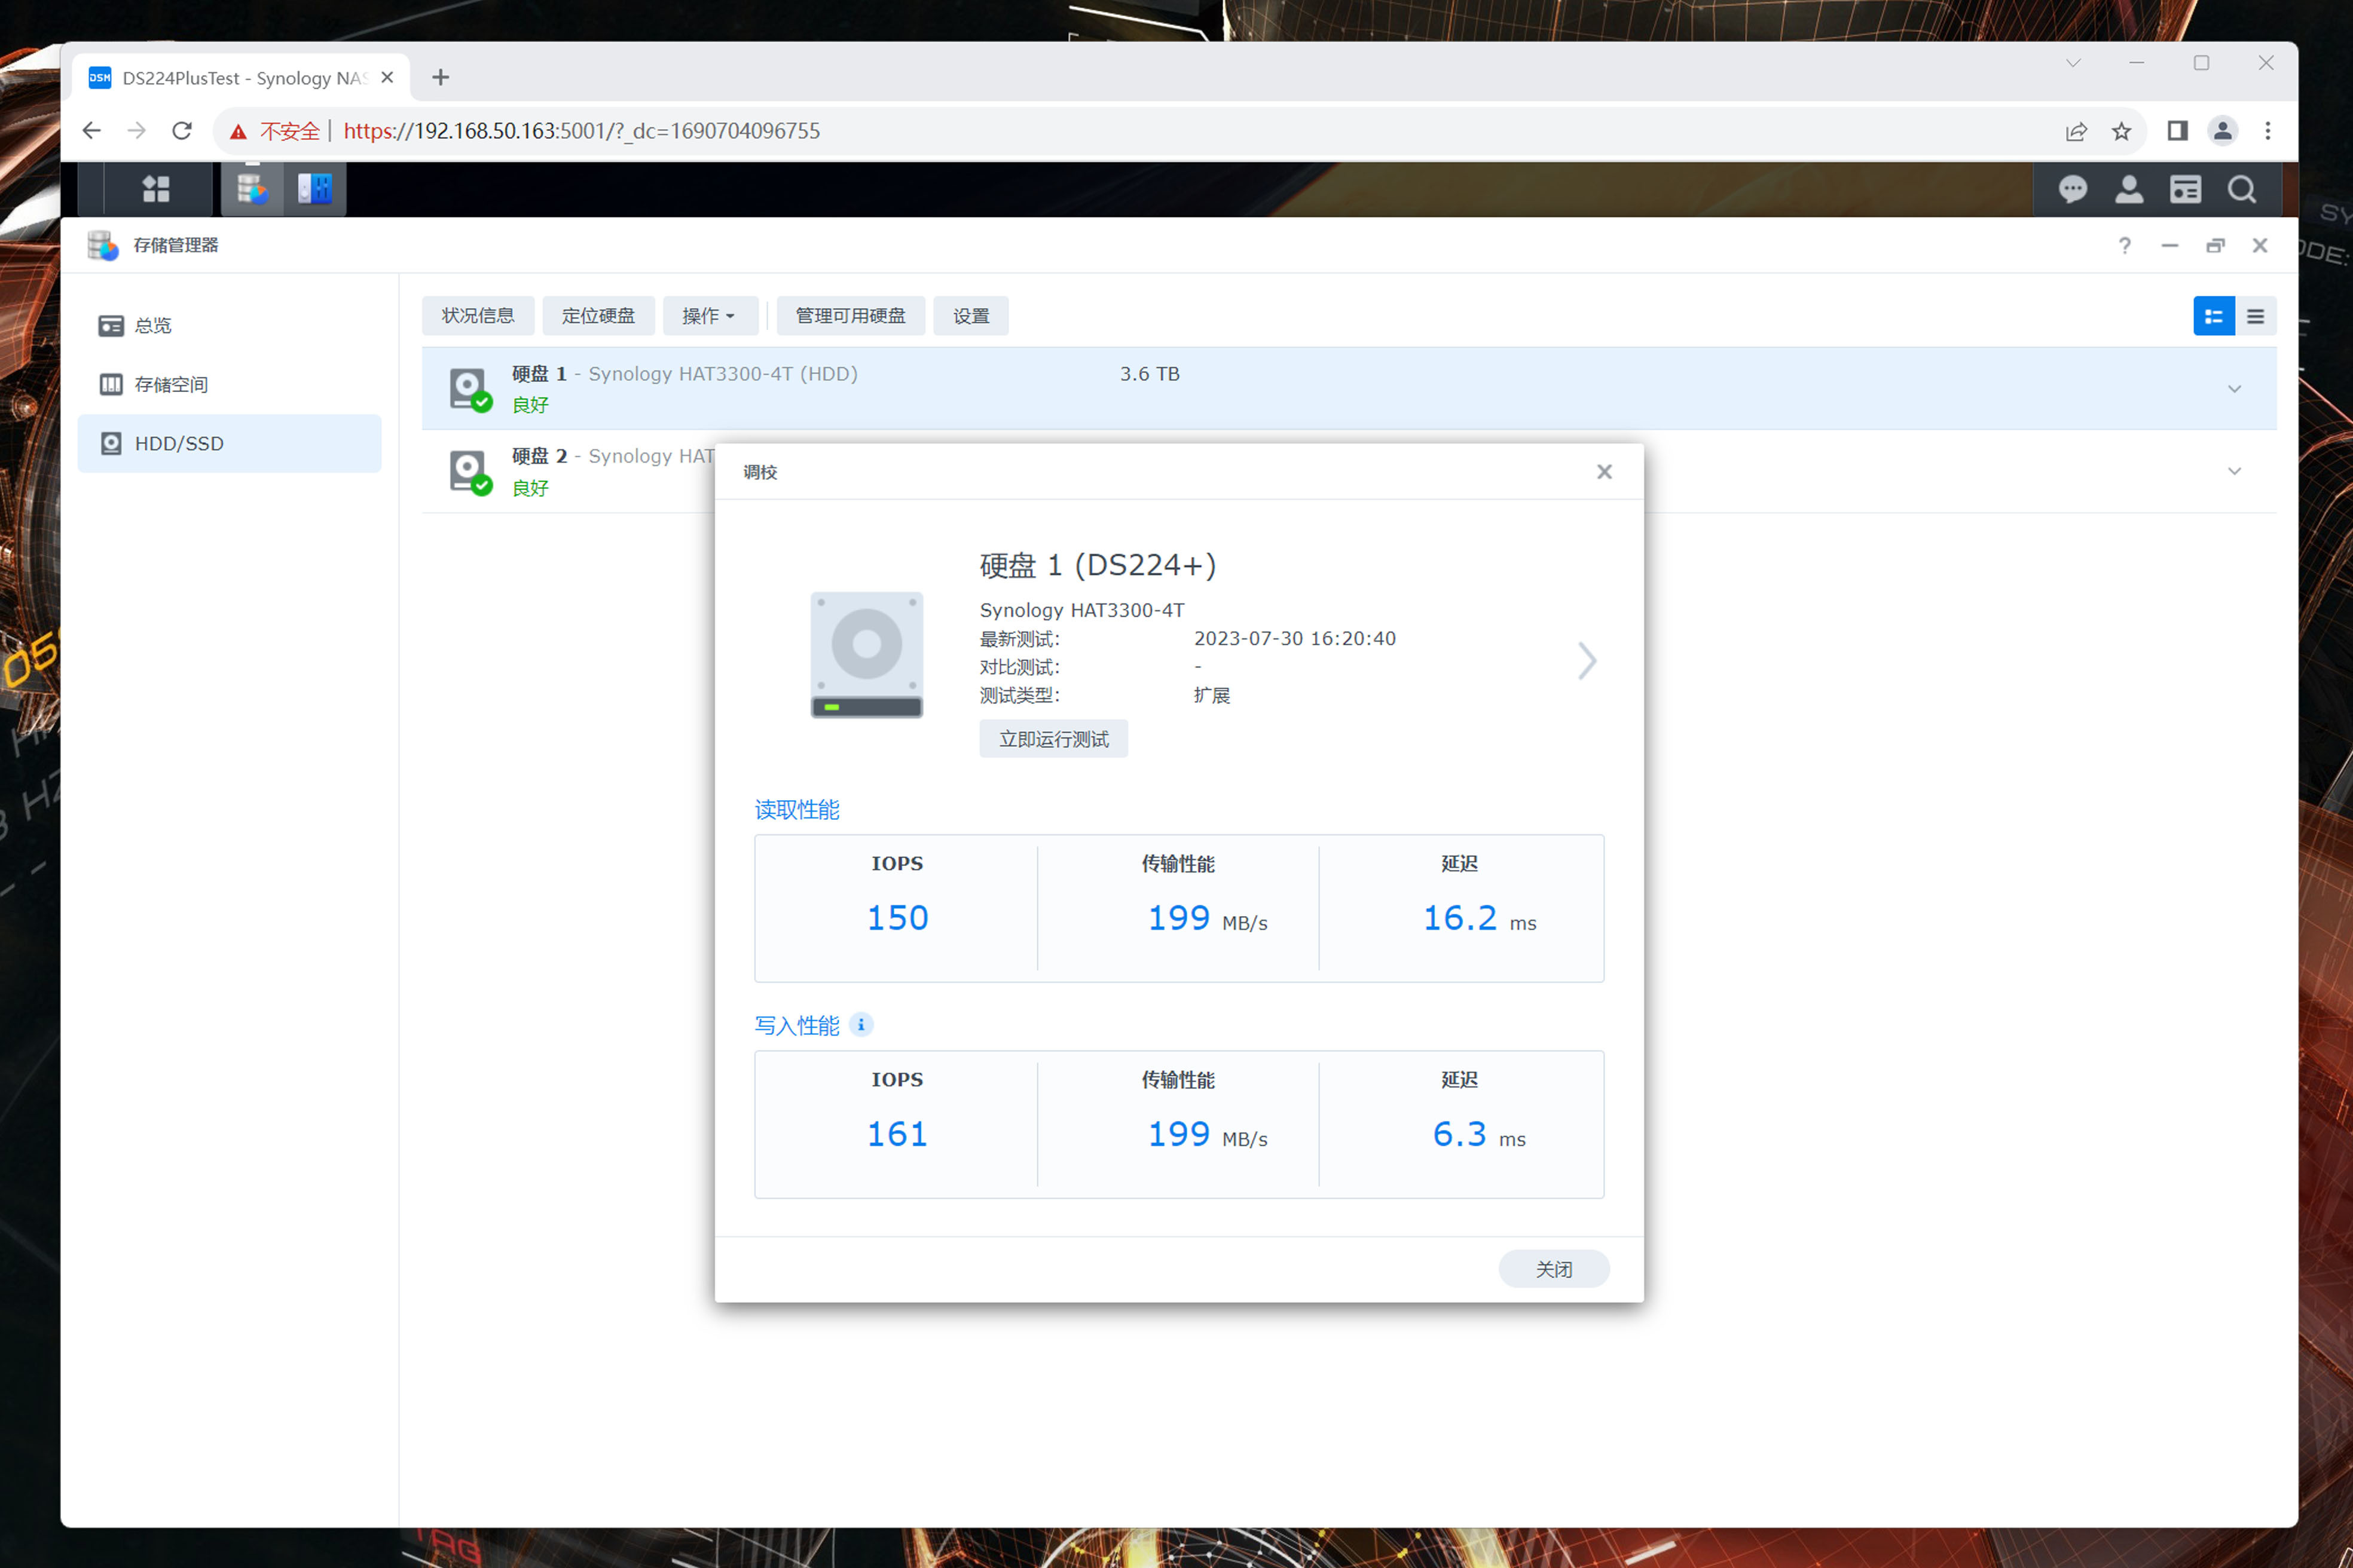Open DSM user options person icon

click(2129, 189)
